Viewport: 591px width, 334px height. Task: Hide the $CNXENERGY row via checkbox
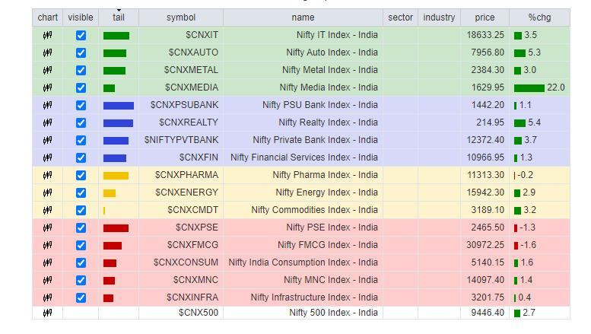81,192
